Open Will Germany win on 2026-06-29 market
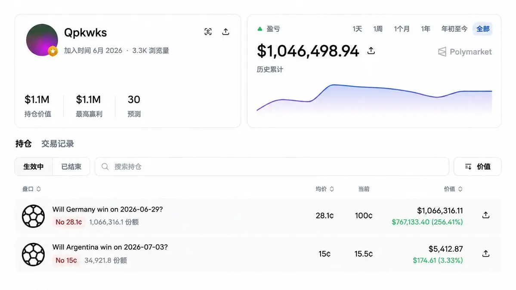Image resolution: width=516 pixels, height=290 pixels. pos(108,210)
